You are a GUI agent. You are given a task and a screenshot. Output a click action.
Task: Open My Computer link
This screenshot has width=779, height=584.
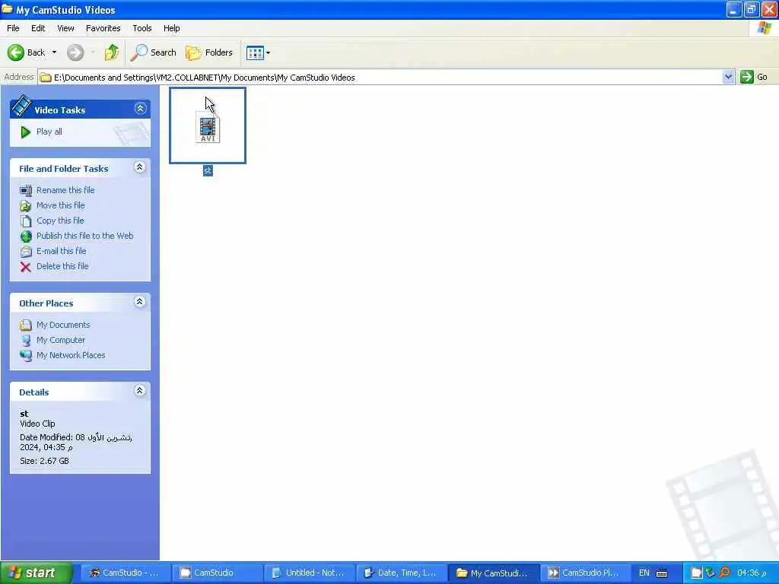pos(61,340)
